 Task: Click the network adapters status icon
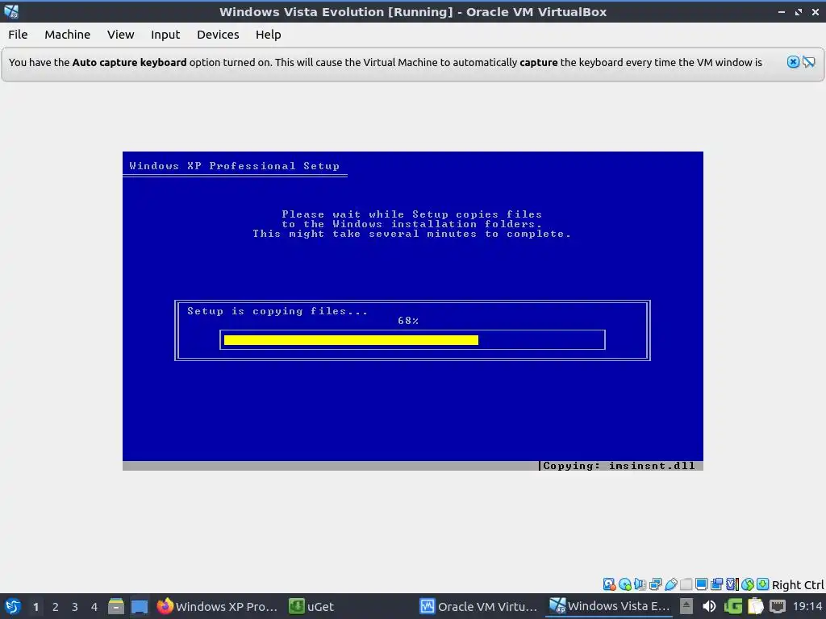[x=655, y=584]
